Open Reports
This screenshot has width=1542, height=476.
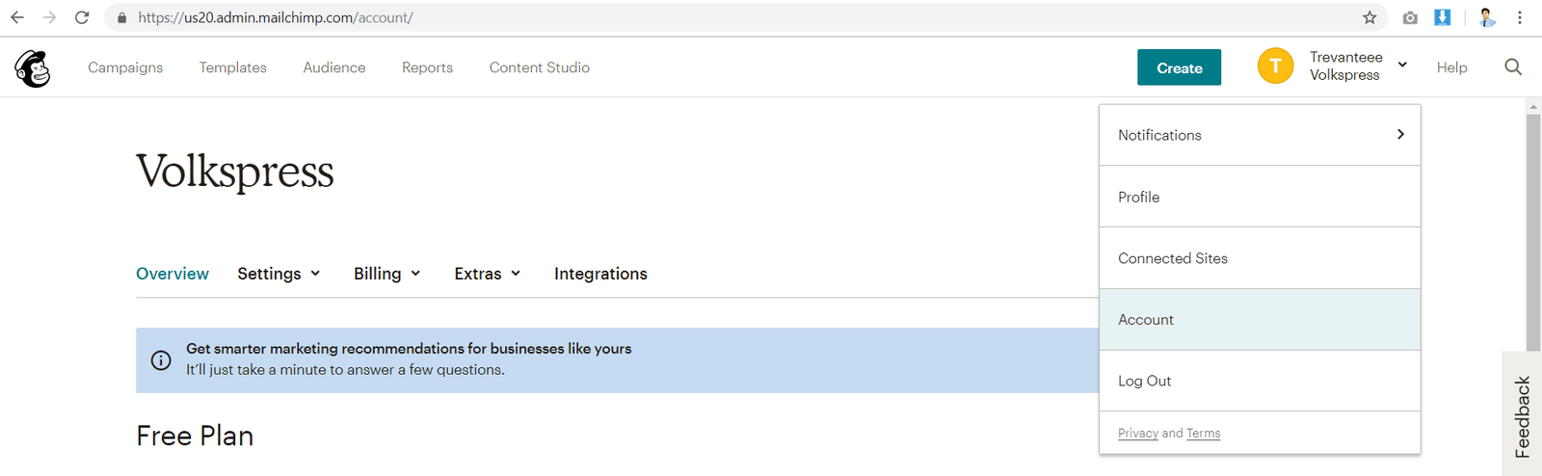pyautogui.click(x=427, y=67)
